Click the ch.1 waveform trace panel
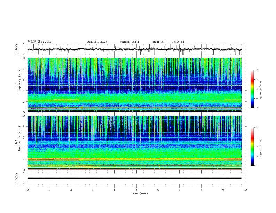The height and width of the screenshot is (213, 276). (x=137, y=49)
